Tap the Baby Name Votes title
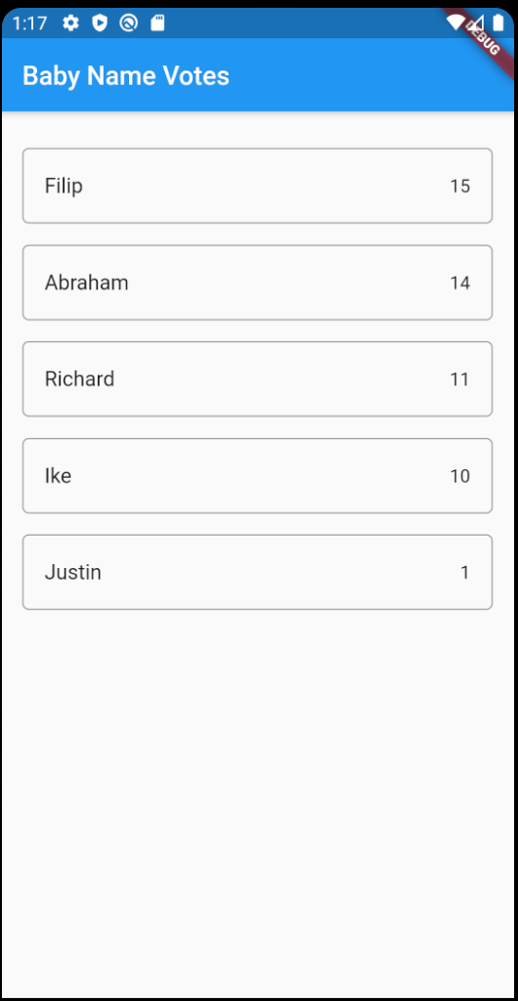 pos(126,76)
